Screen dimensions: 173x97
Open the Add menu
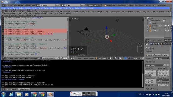point(15,5)
